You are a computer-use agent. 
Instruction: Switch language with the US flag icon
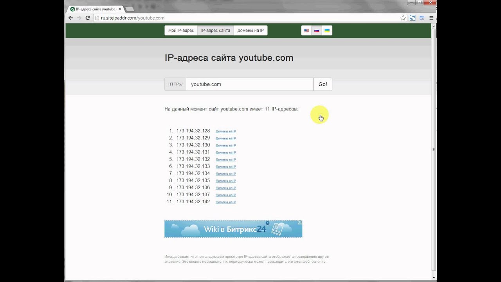click(x=306, y=31)
